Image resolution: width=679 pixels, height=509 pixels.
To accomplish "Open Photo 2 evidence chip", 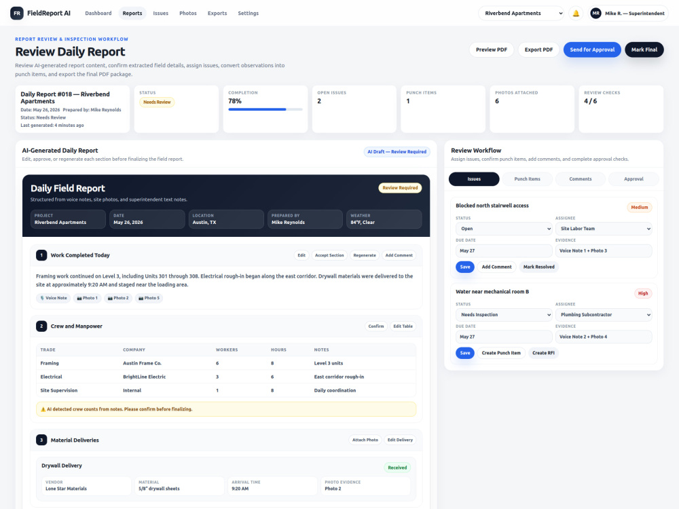I will [118, 298].
